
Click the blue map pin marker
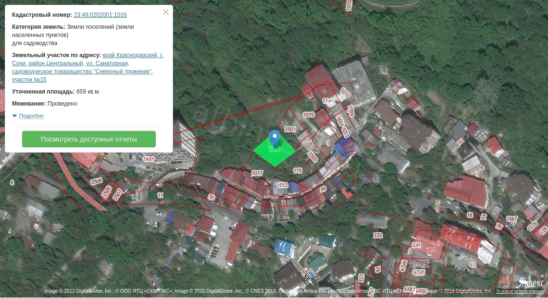click(x=274, y=139)
